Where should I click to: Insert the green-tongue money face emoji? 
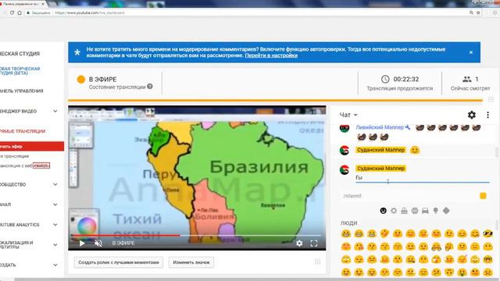[462, 272]
